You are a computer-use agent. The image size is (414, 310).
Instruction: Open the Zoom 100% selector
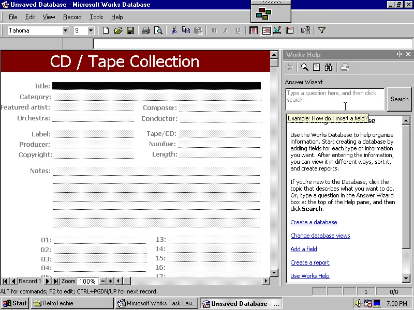point(88,281)
